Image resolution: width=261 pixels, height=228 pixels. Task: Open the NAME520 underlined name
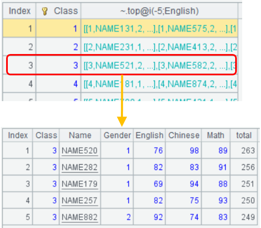tap(80, 151)
